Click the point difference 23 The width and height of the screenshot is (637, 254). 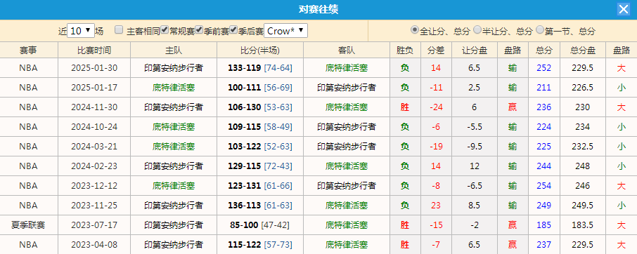pos(436,206)
